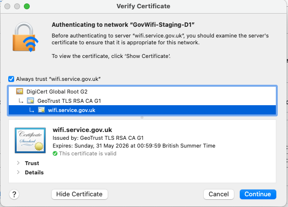The height and width of the screenshot is (207, 288).
Task: Click the green zoom window button
Action: (27, 6)
